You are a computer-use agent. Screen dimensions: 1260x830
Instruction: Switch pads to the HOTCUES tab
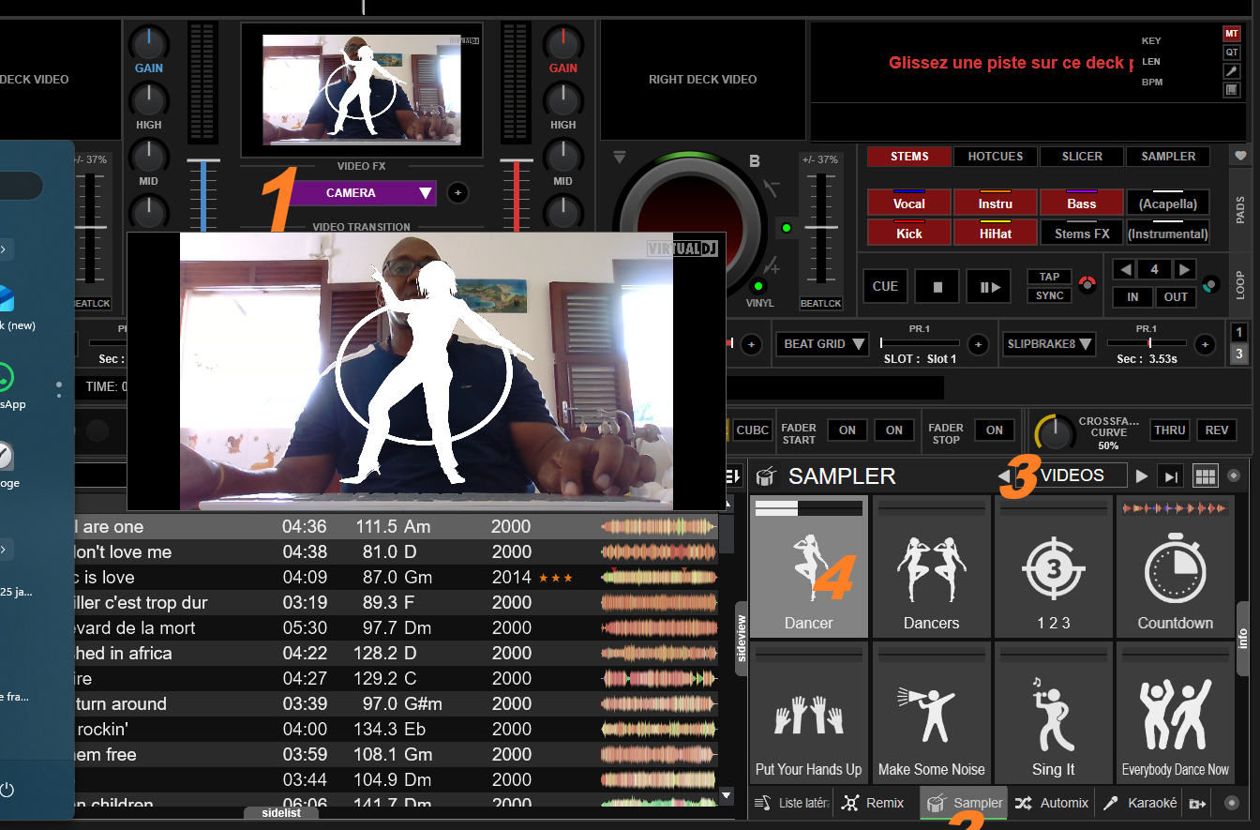click(996, 157)
